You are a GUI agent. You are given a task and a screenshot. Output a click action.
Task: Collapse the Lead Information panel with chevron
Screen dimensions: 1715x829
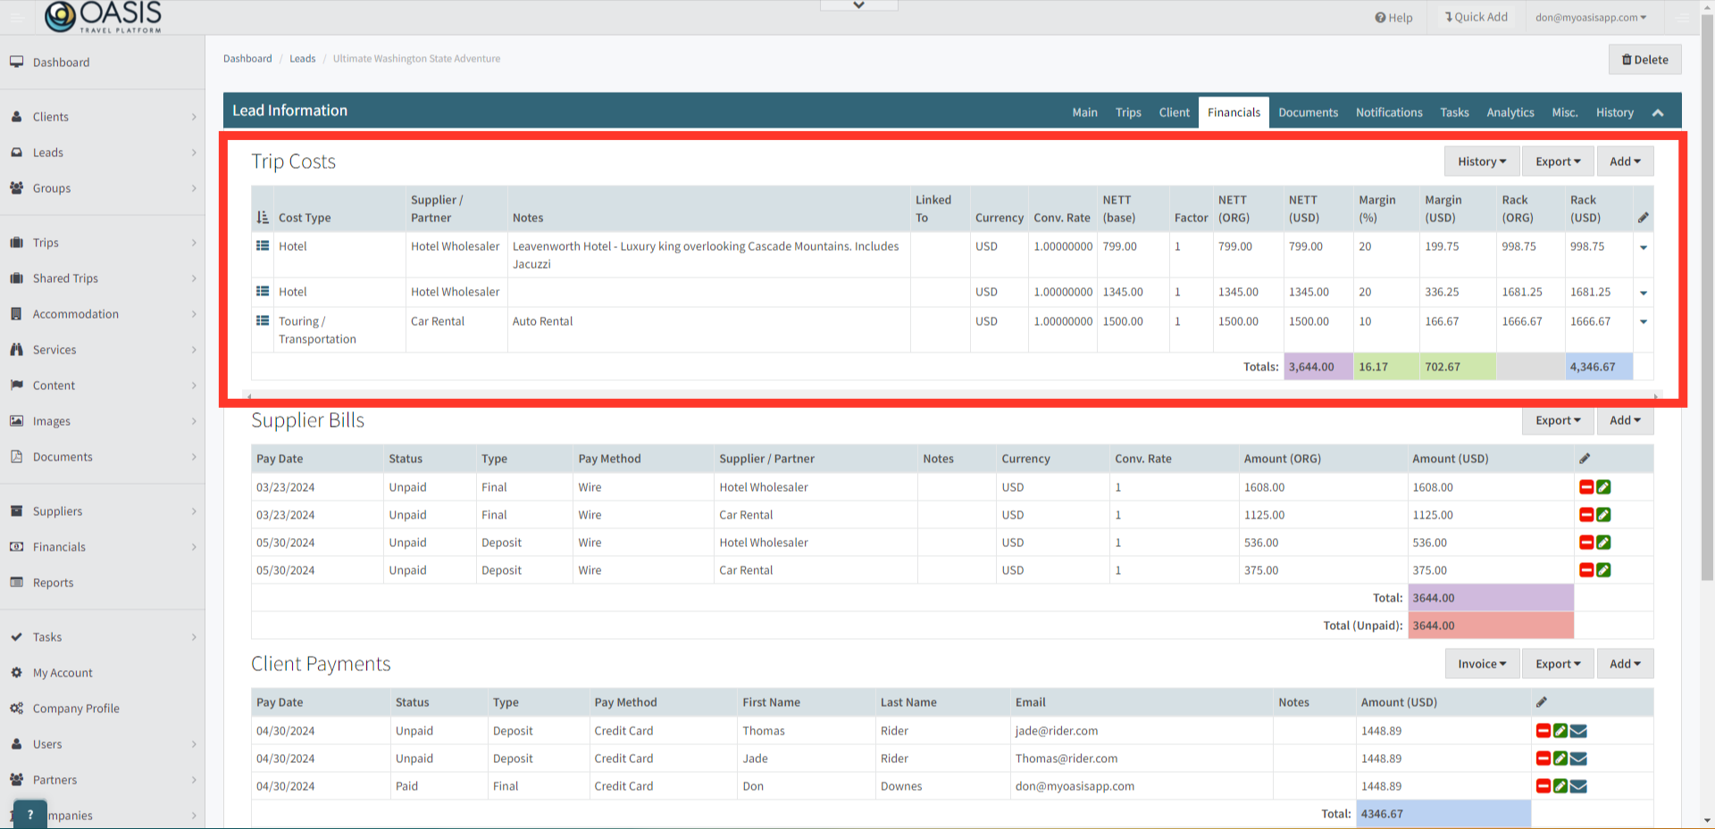pyautogui.click(x=1658, y=112)
